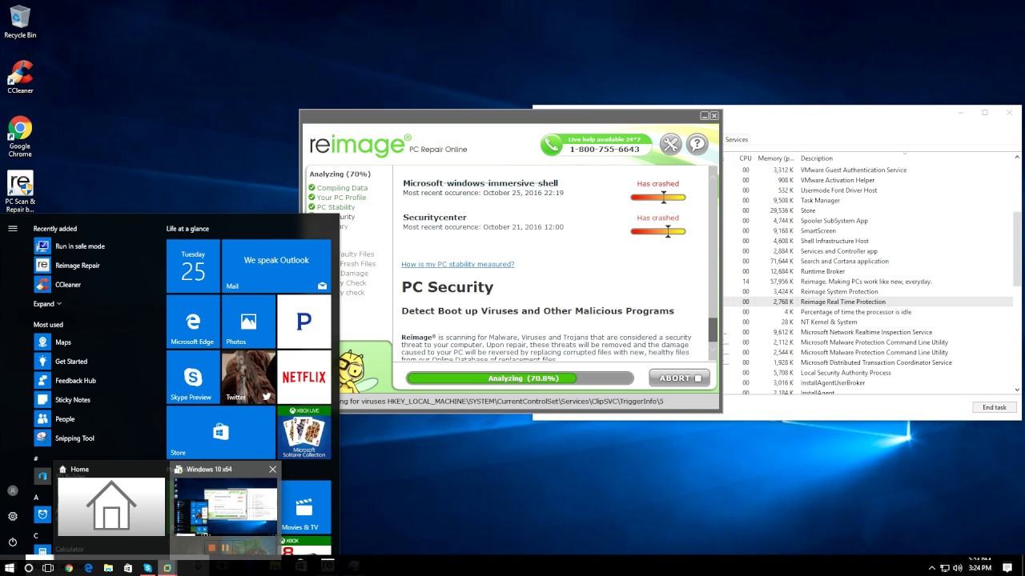Open CCleaner desktop shortcut
1025x576 pixels.
point(20,78)
